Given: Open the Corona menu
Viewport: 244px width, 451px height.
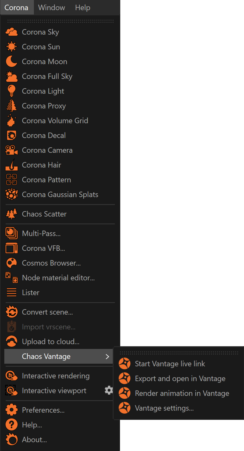Looking at the screenshot, I should coord(16,8).
